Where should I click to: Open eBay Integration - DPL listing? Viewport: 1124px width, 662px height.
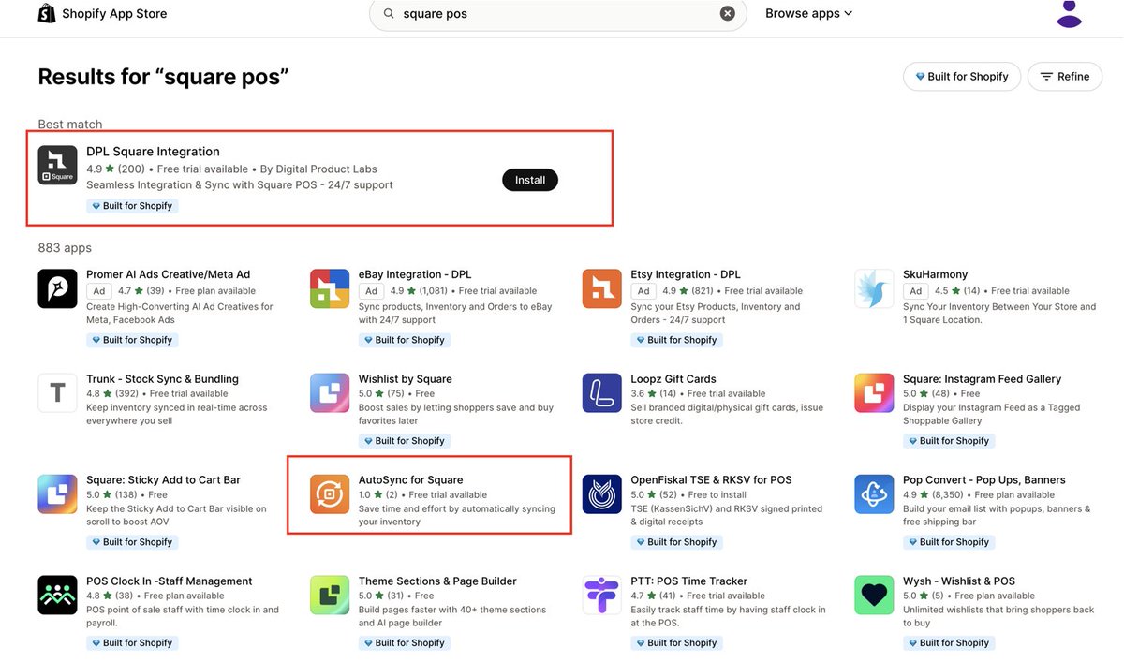(x=415, y=274)
